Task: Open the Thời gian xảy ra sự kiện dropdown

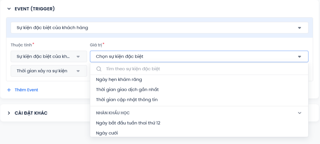Action: tap(49, 71)
